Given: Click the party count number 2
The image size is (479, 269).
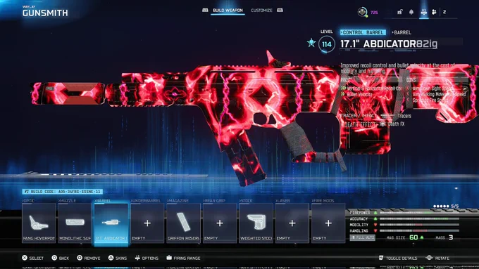Looking at the screenshot, I should 444,12.
